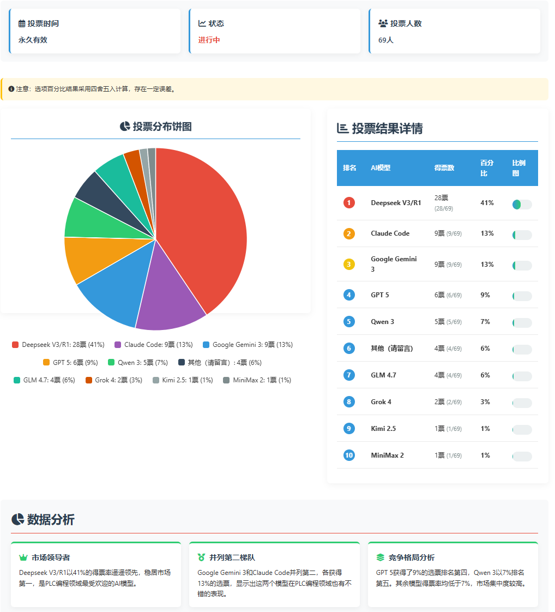Screen dimensions: 555x612
Task: Click the crown icon beside 市场领导者
Action: click(23, 557)
